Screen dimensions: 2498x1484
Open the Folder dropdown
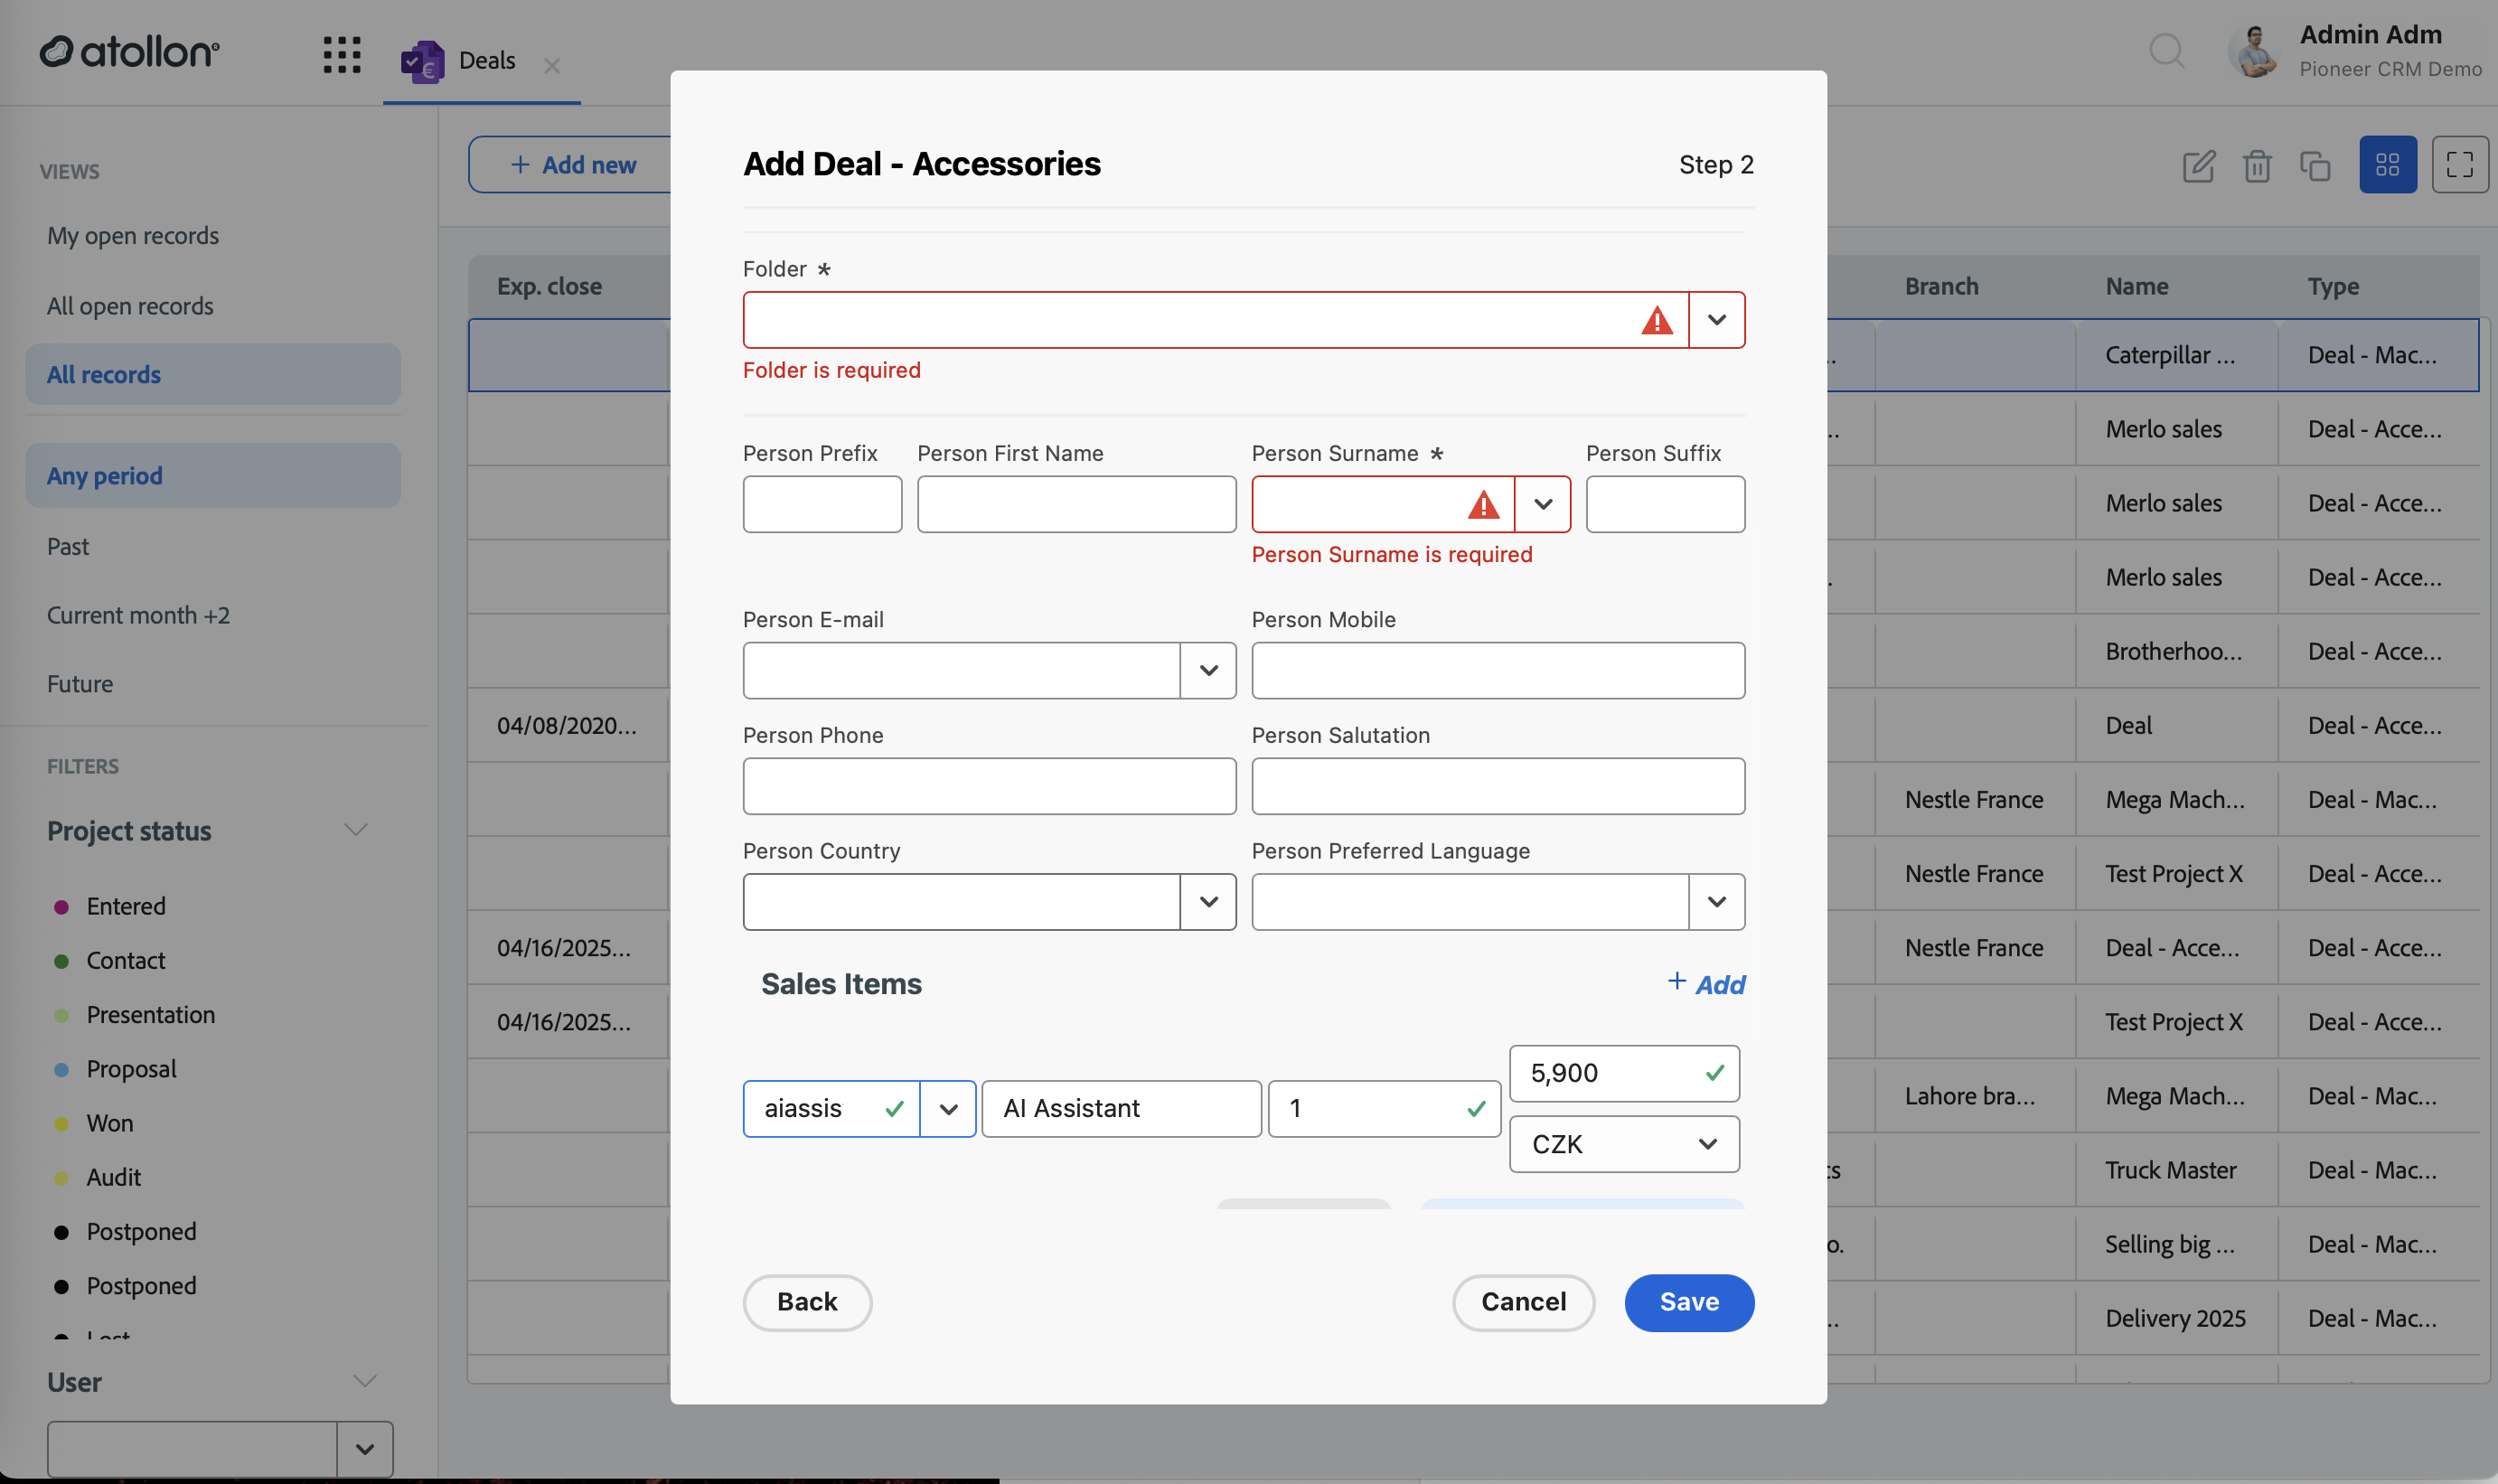click(x=1717, y=320)
